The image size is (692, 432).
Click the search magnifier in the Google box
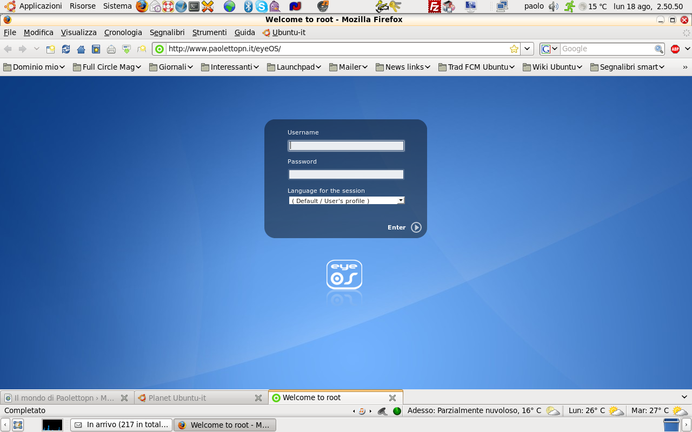[659, 49]
